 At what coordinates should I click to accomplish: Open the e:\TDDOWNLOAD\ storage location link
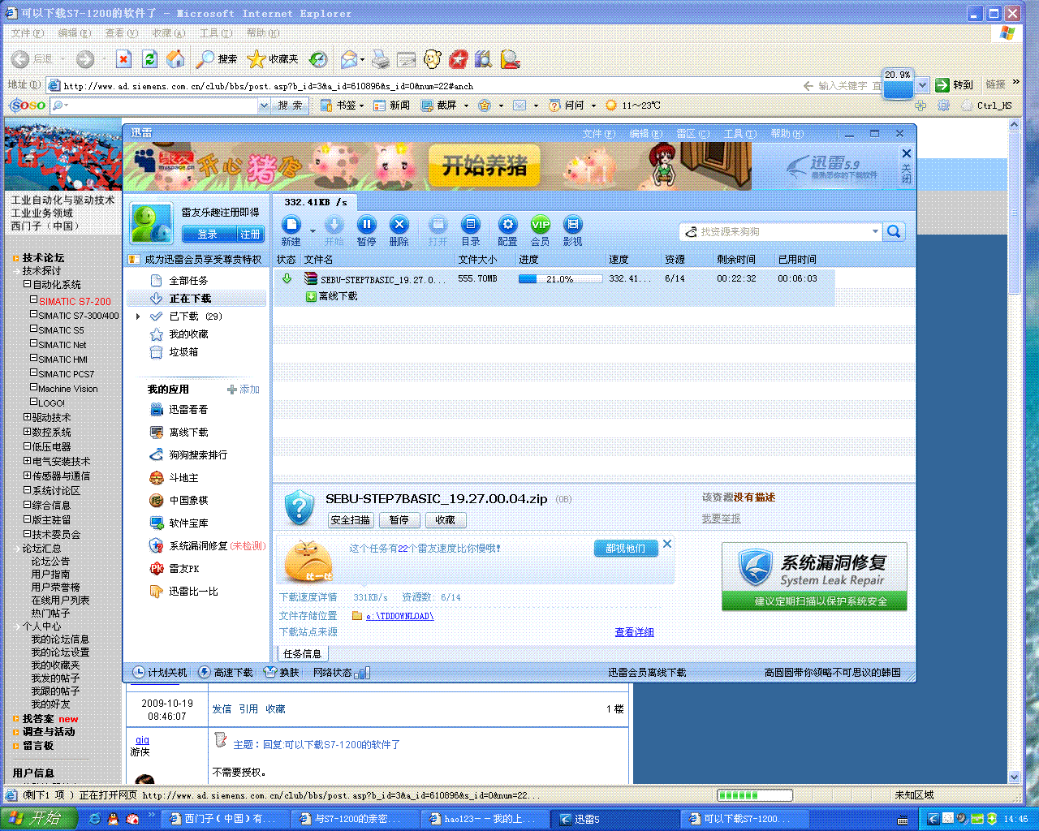399,616
